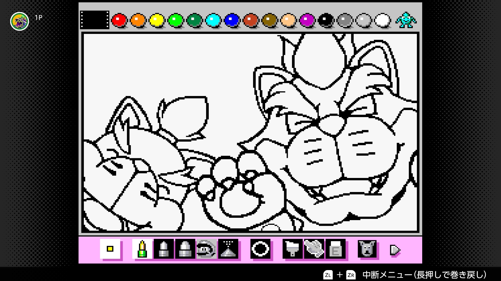
Task: Pick the red paint color
Action: pyautogui.click(x=119, y=20)
